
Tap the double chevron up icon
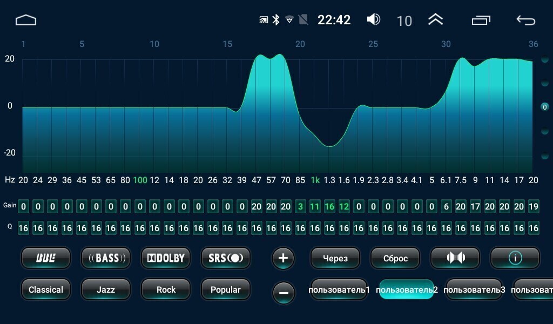click(x=435, y=20)
